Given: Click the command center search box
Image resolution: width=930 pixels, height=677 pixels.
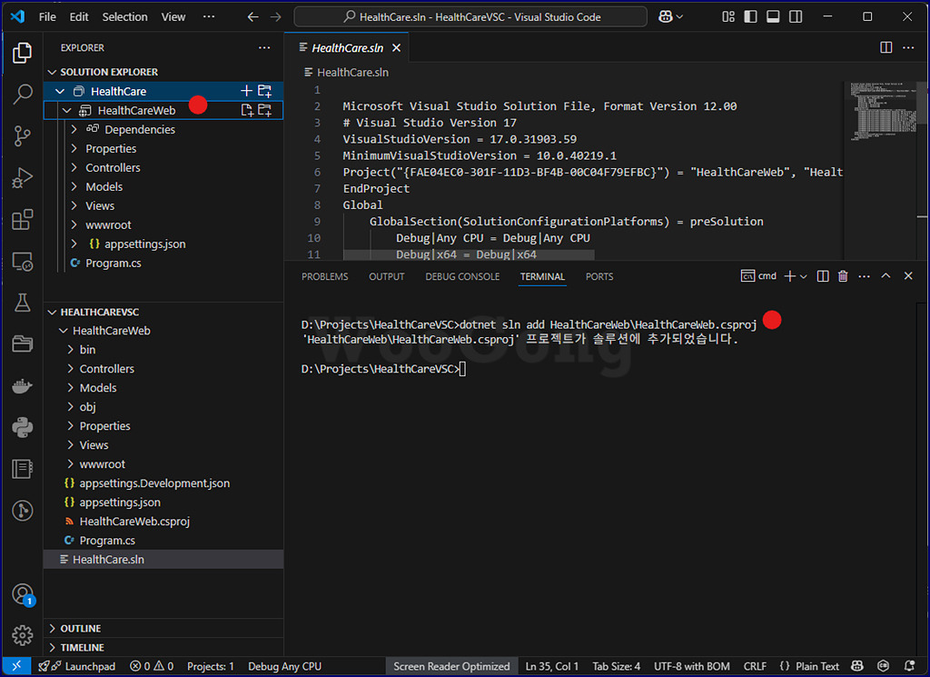Looking at the screenshot, I should click(470, 16).
